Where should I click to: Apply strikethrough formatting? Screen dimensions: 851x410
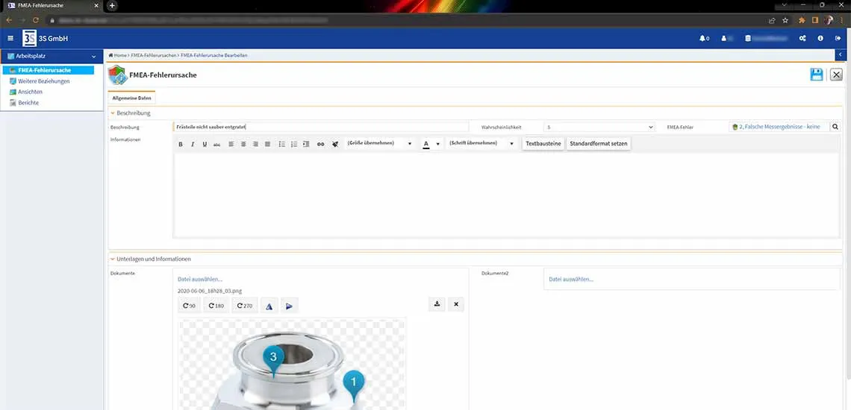(x=216, y=145)
